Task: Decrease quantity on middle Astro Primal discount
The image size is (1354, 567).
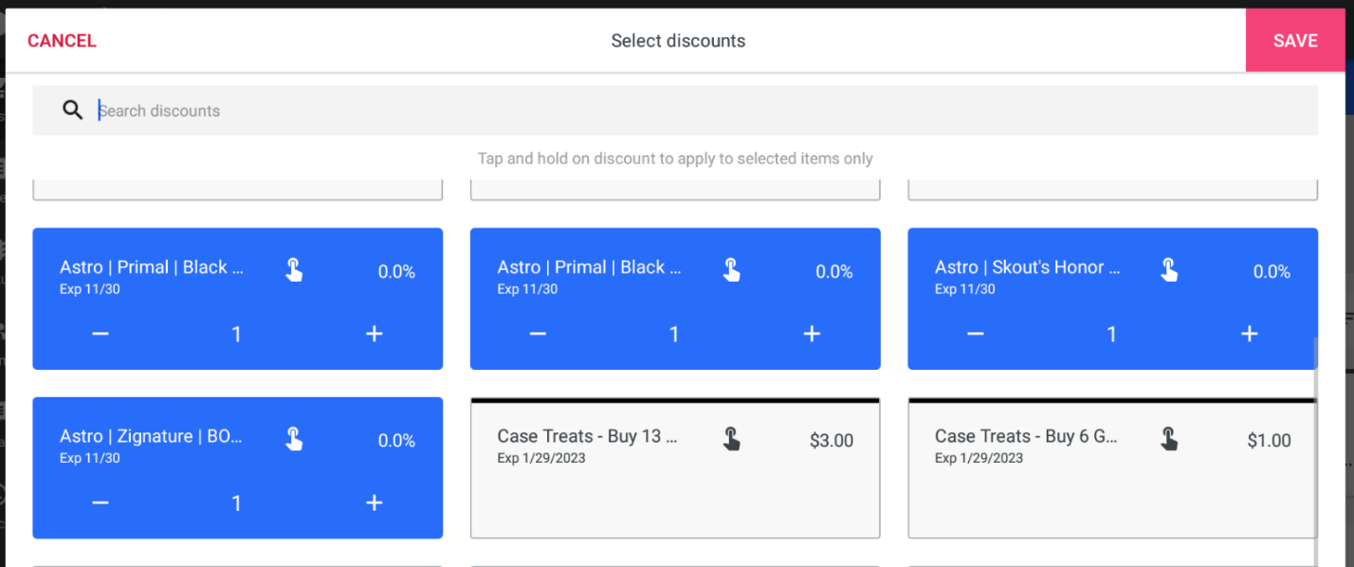Action: pyautogui.click(x=538, y=334)
